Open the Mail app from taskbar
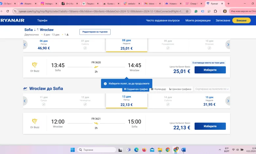 [x=152, y=150]
